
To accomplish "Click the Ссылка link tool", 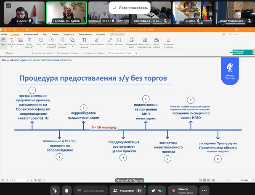I will [x=110, y=41].
